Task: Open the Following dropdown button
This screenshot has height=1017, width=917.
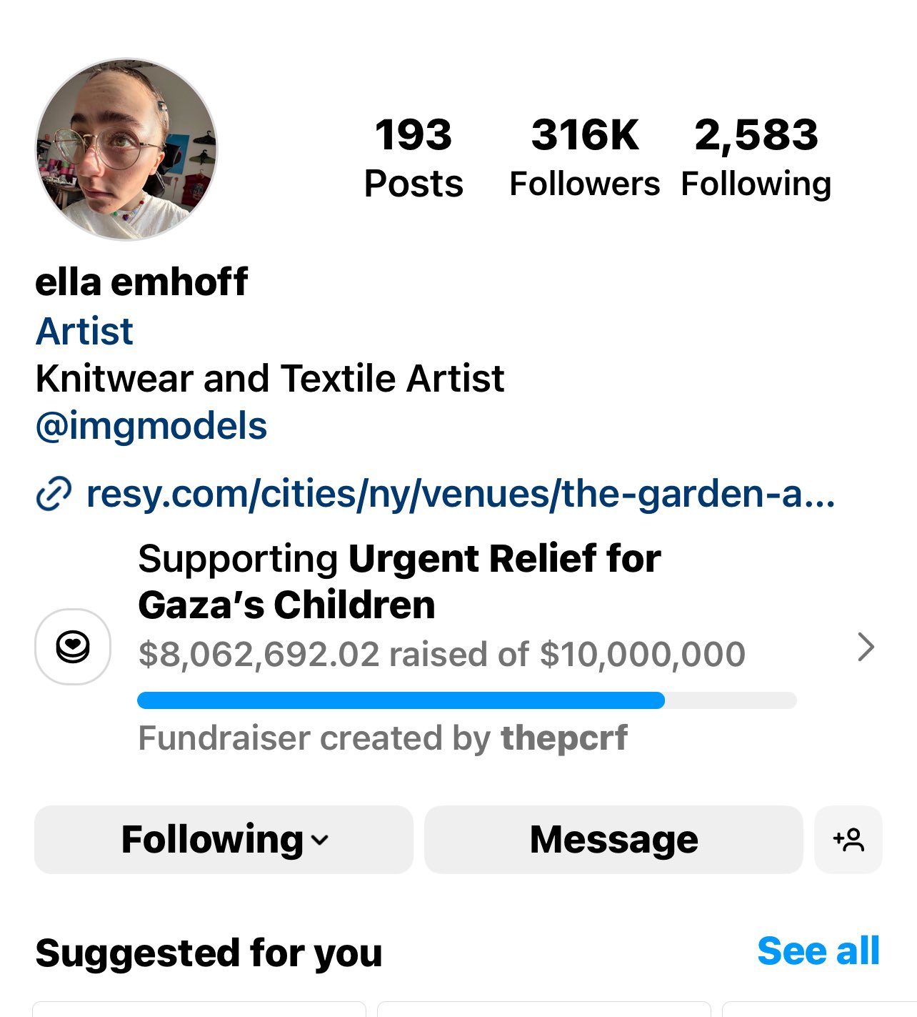Action: pos(224,840)
